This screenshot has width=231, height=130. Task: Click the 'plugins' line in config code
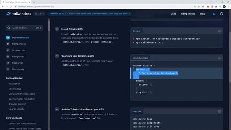point(144,92)
